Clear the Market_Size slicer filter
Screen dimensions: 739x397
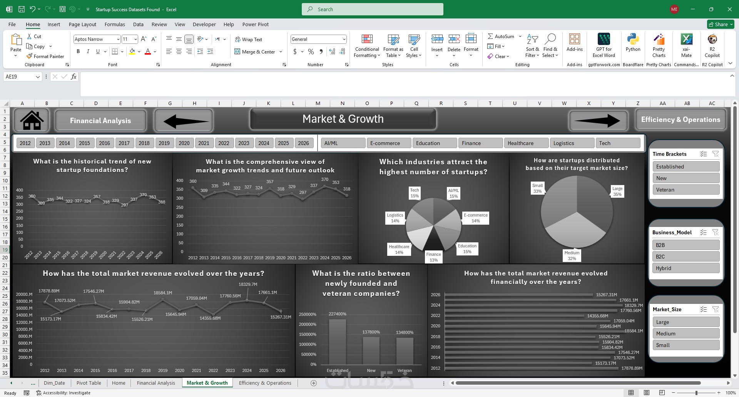pyautogui.click(x=716, y=309)
